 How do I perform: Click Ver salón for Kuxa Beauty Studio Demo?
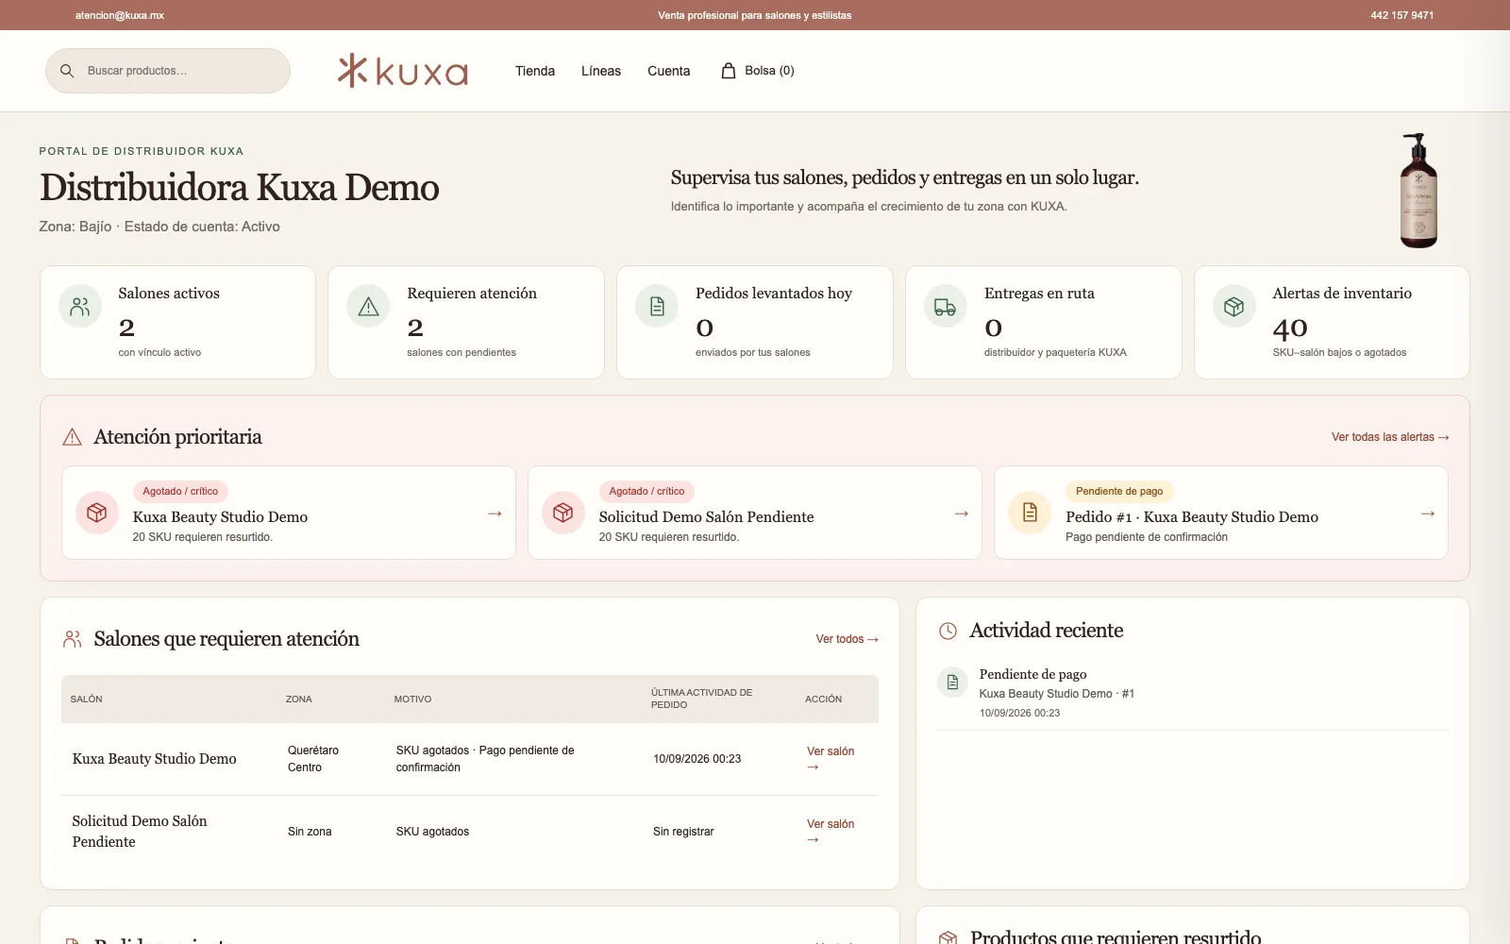[830, 759]
